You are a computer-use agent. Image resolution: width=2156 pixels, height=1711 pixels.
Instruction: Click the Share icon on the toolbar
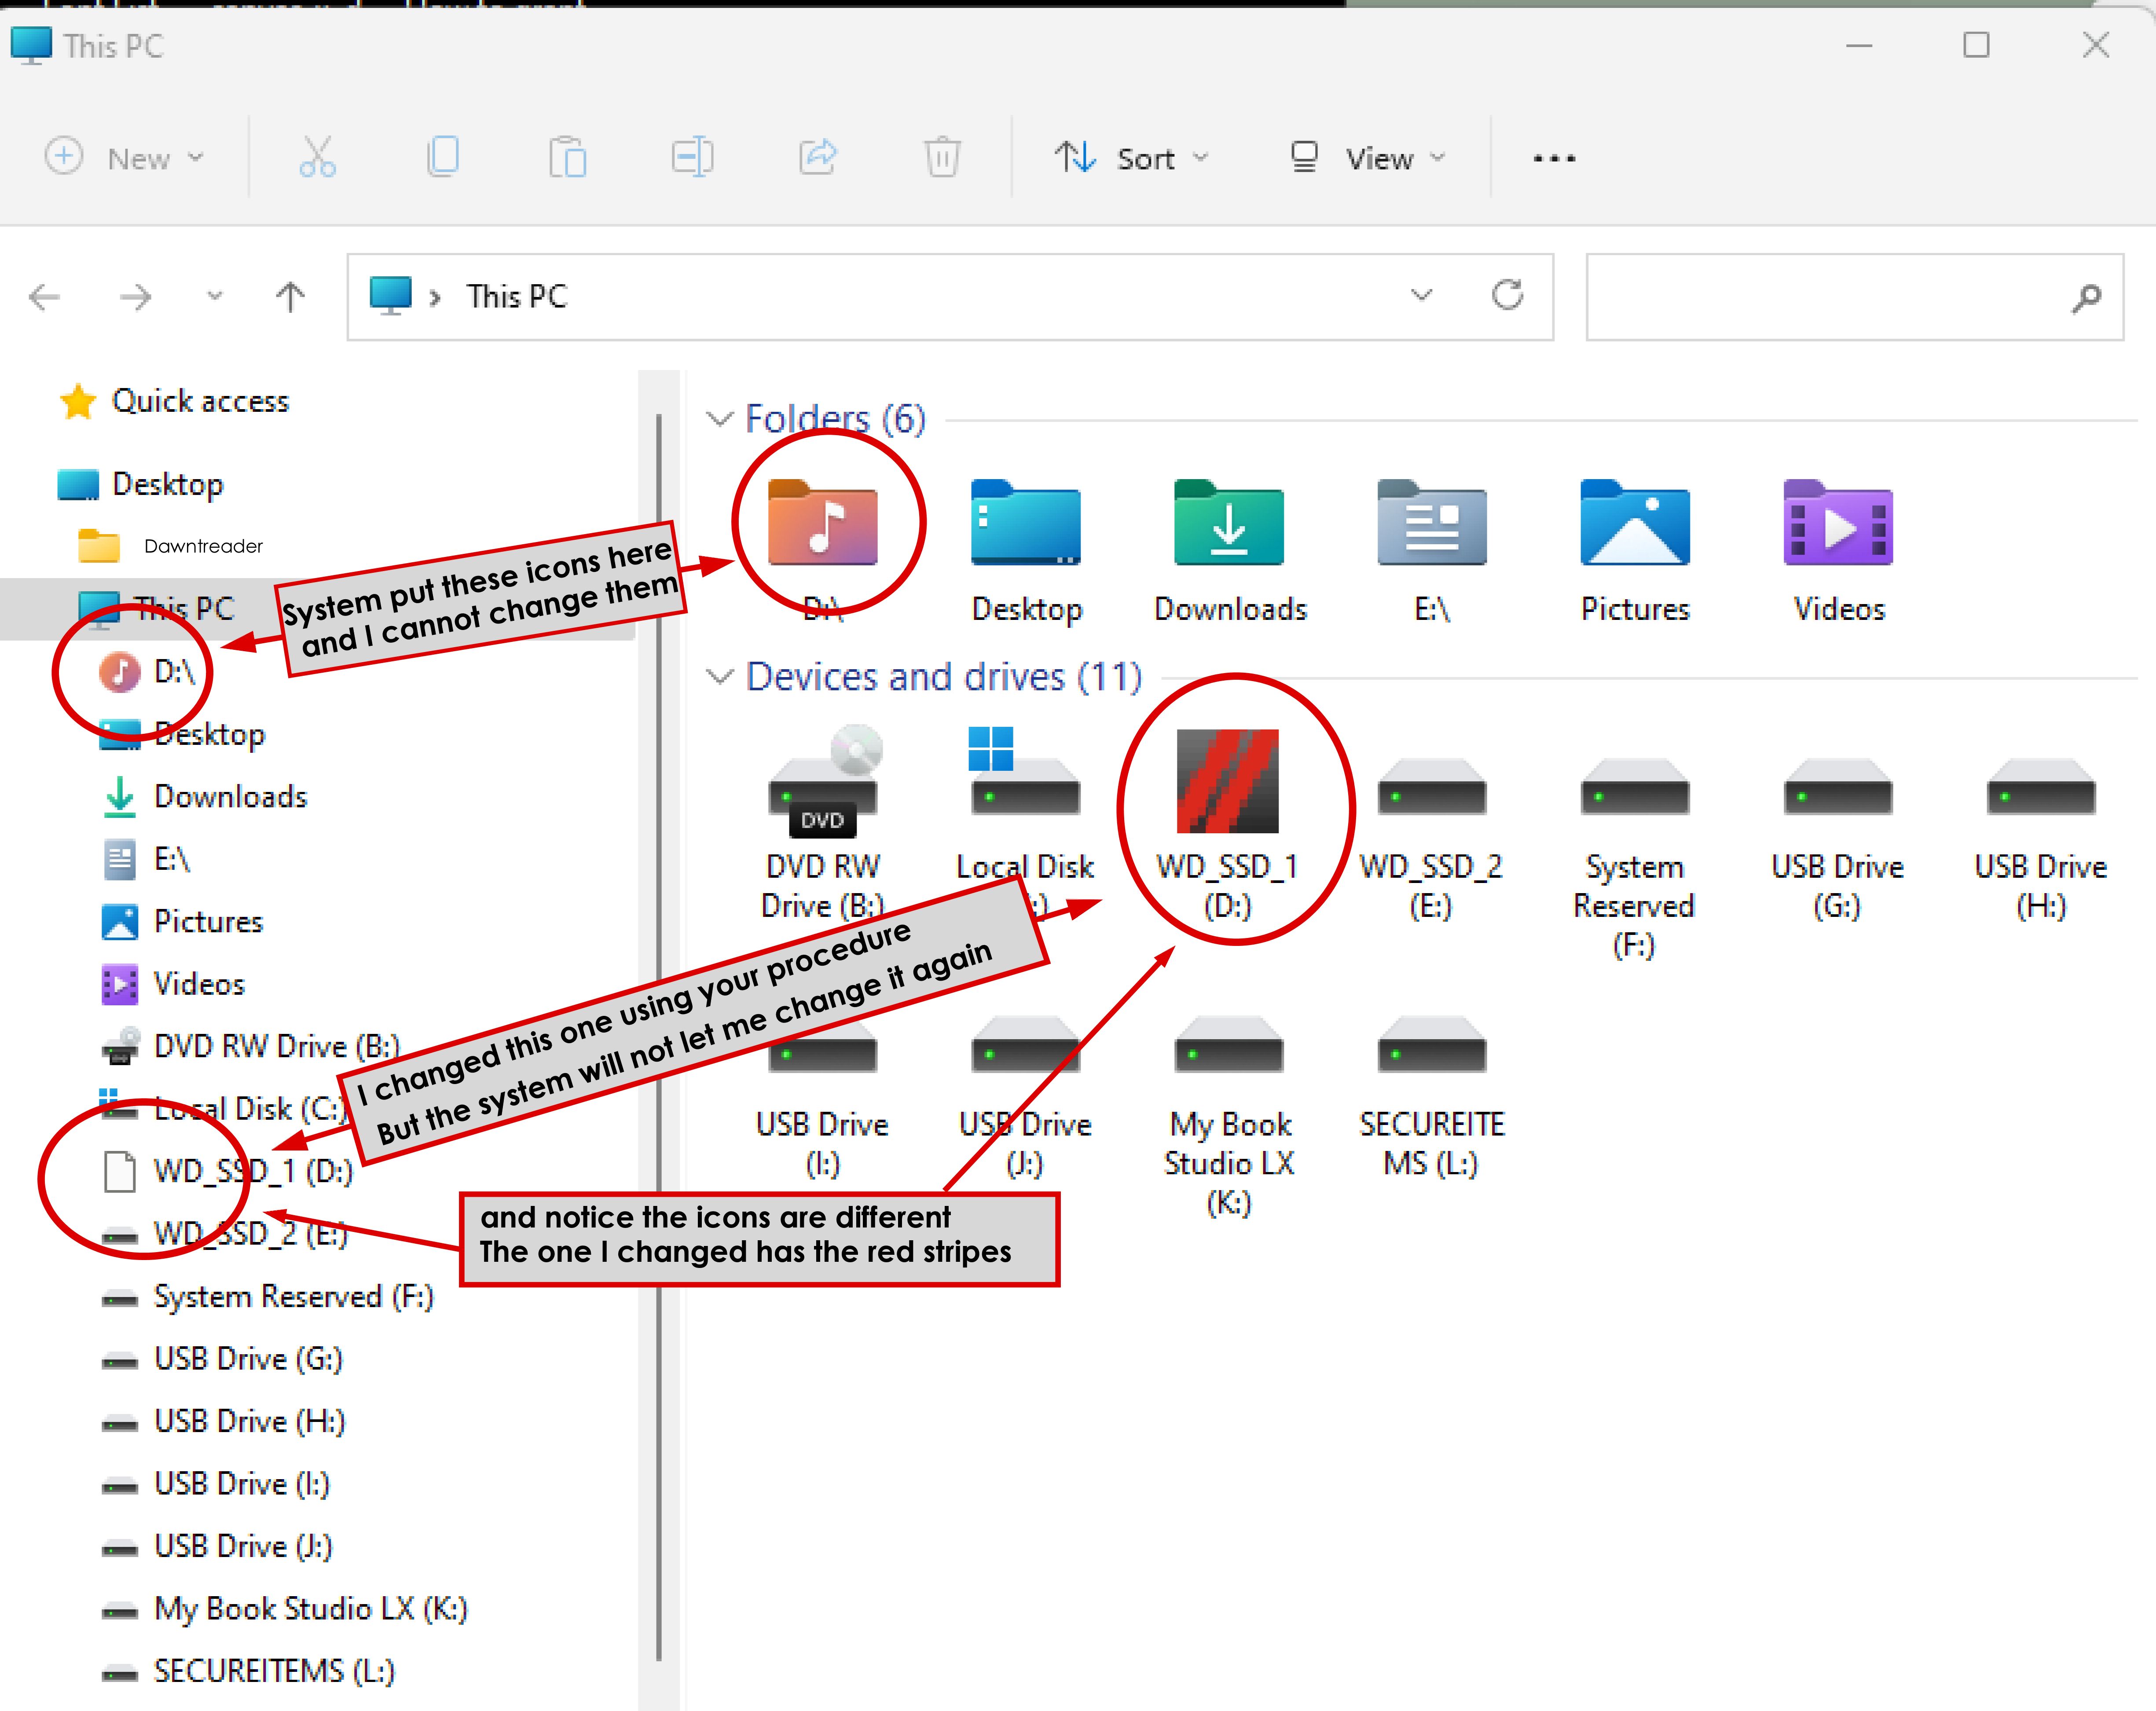tap(817, 157)
